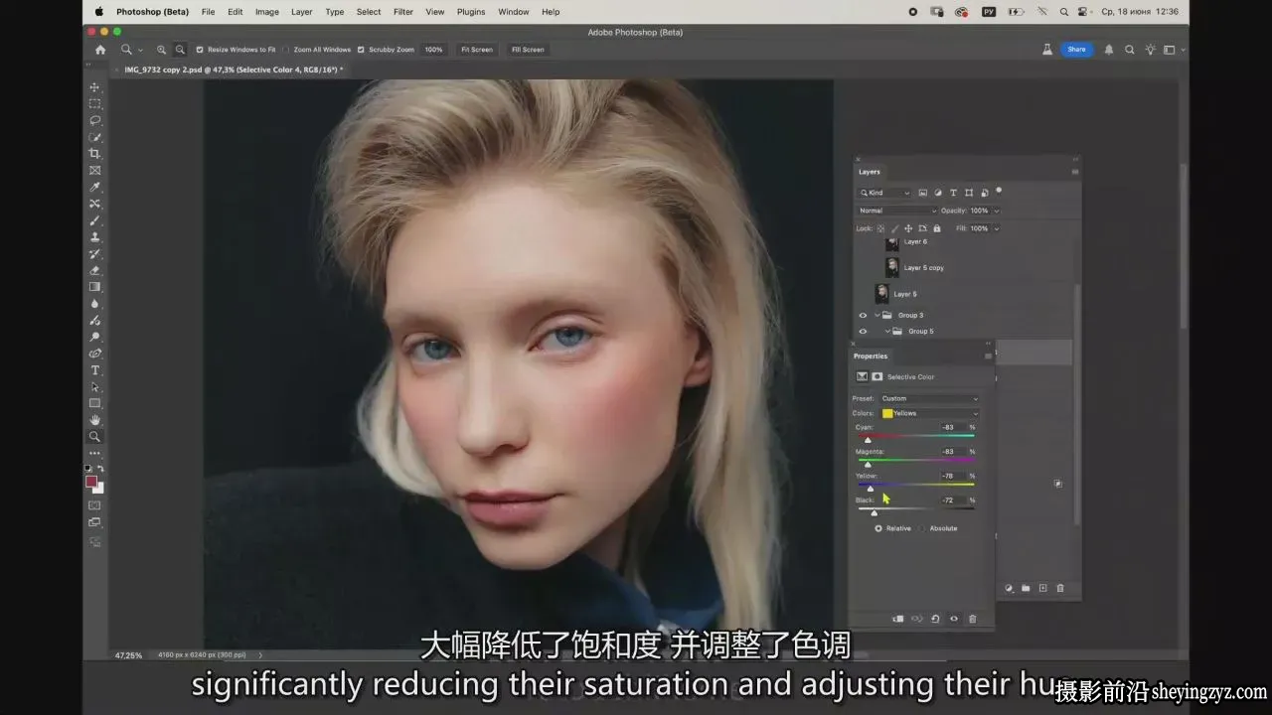Click the Home icon in options bar

pos(100,50)
